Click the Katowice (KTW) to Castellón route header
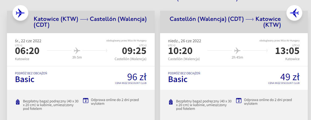 [x=90, y=22]
